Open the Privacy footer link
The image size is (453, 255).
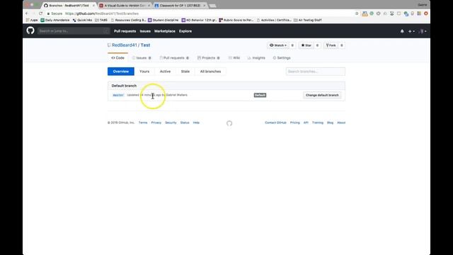pyautogui.click(x=156, y=123)
